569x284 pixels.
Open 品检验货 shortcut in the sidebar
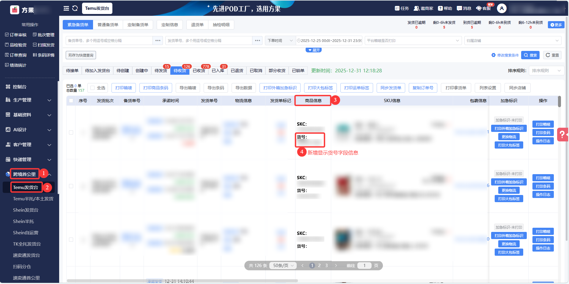pos(16,45)
